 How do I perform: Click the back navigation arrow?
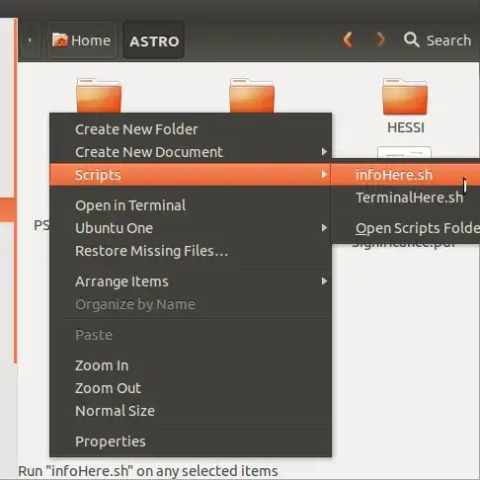tap(348, 40)
